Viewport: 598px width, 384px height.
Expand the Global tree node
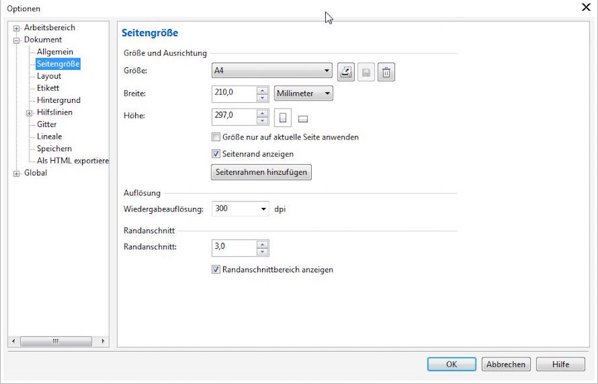(17, 173)
